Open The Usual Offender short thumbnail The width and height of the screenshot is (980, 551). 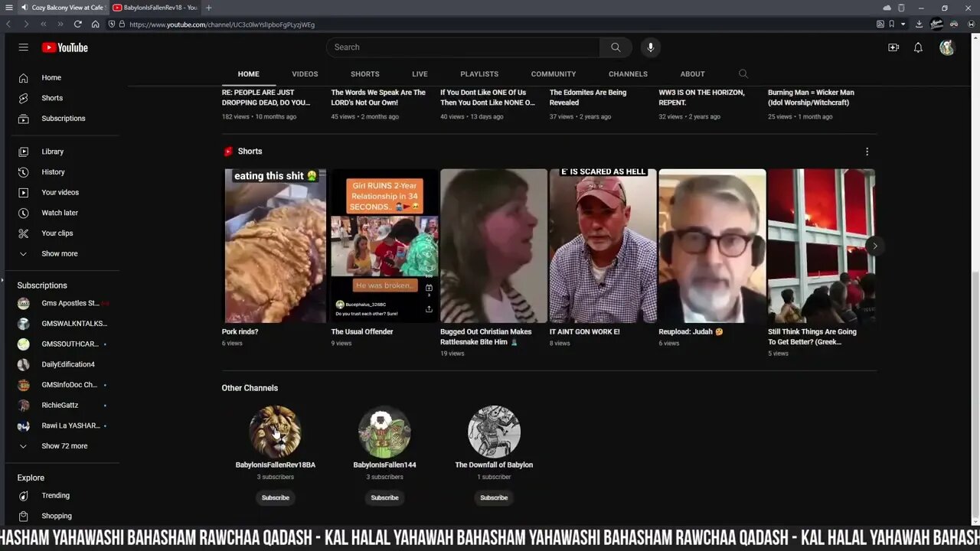[384, 246]
